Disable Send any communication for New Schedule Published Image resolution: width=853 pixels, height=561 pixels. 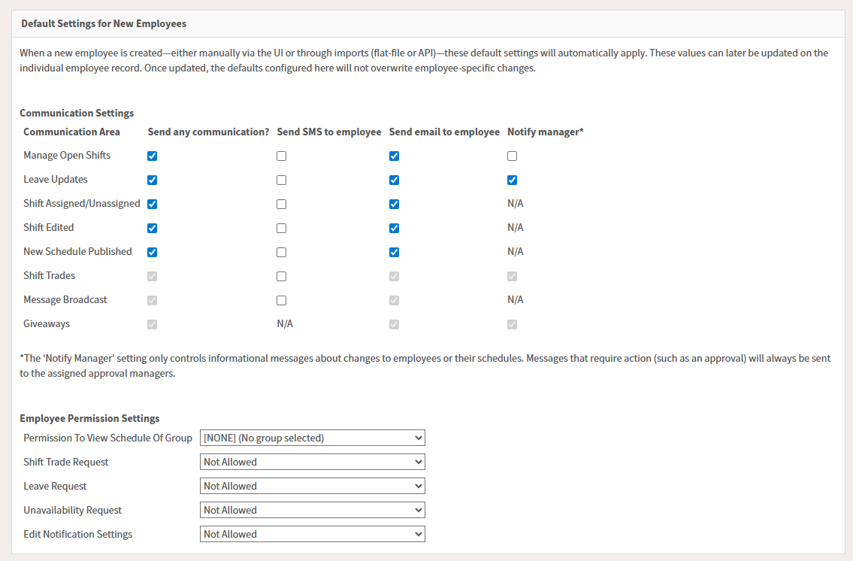[153, 253]
